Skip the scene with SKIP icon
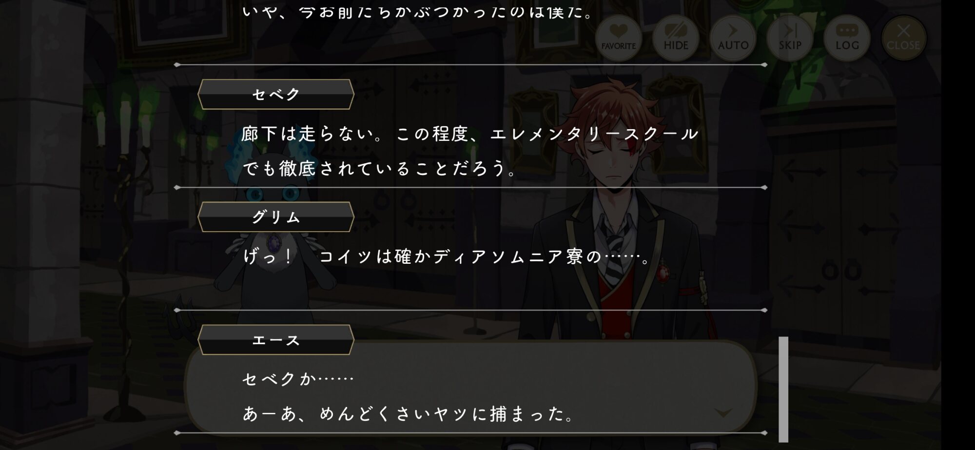 790,38
